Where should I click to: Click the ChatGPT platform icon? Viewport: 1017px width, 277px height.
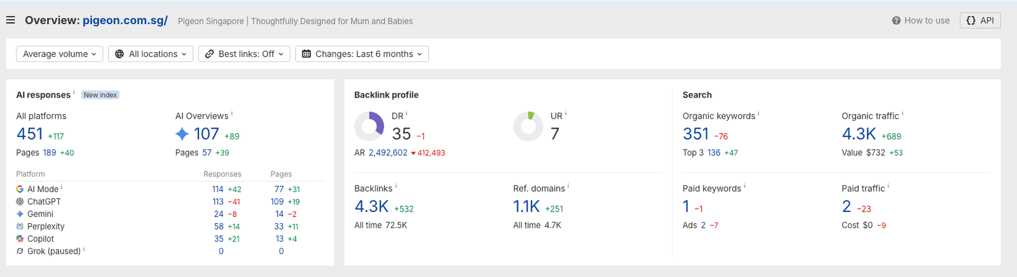20,202
